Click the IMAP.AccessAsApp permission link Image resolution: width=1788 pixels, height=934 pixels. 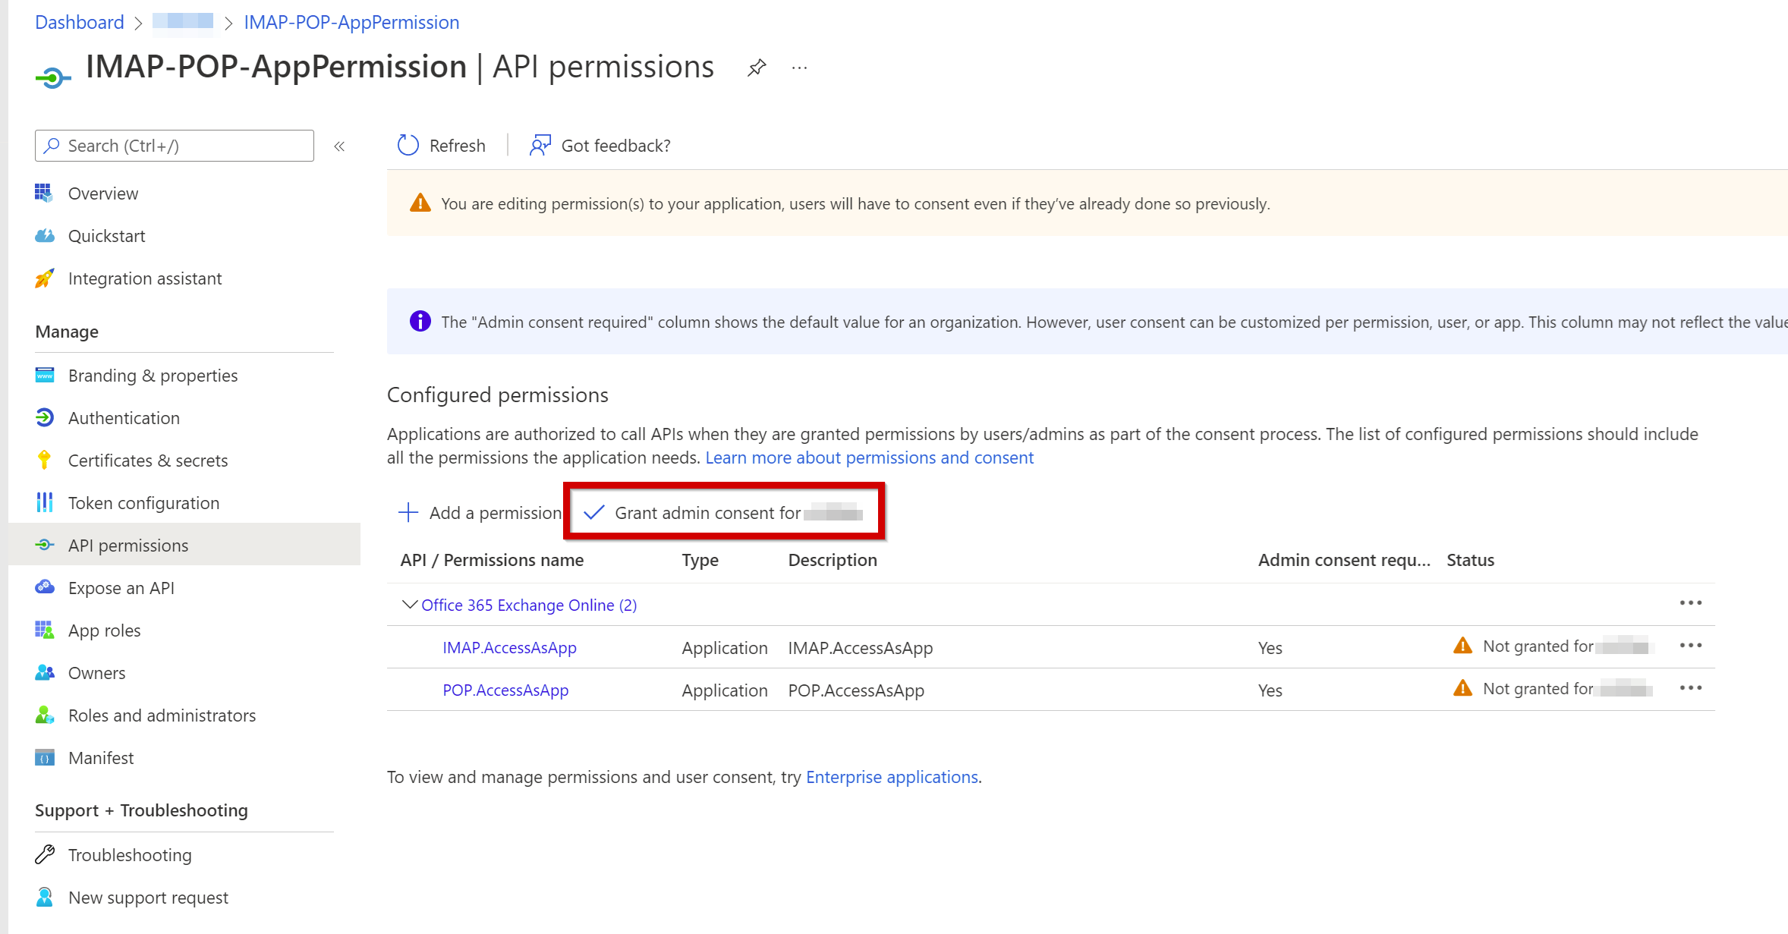tap(509, 647)
